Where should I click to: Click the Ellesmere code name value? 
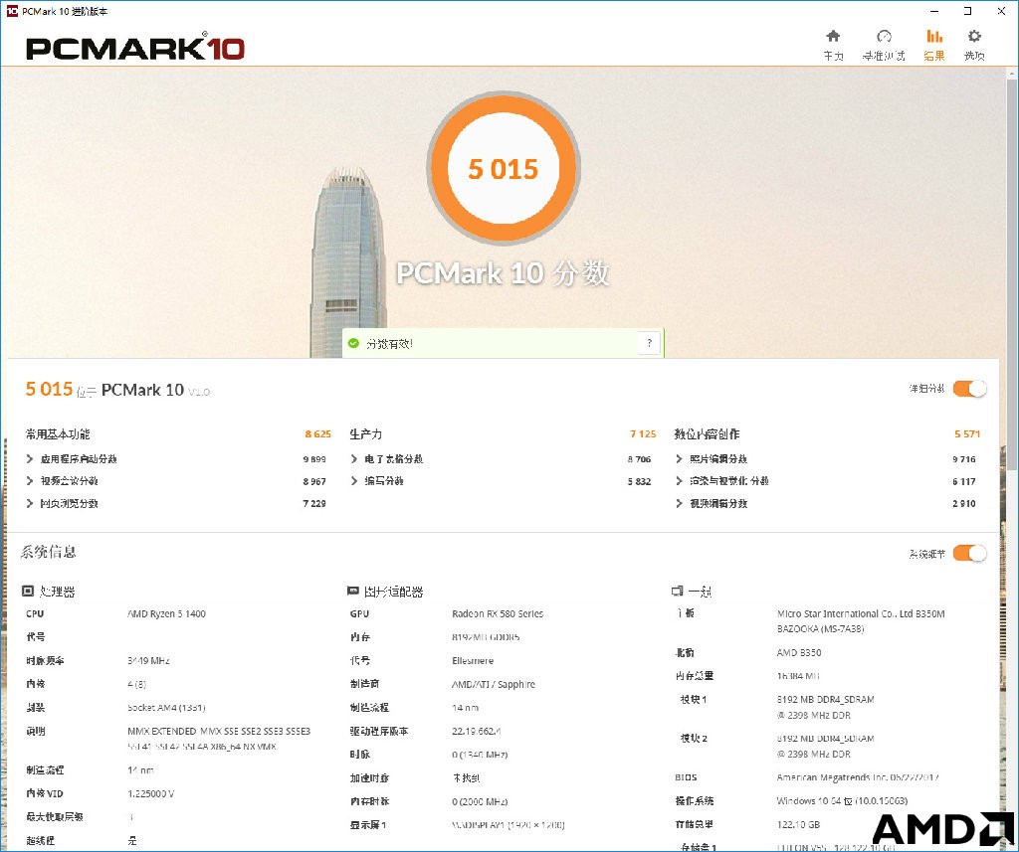tap(473, 660)
